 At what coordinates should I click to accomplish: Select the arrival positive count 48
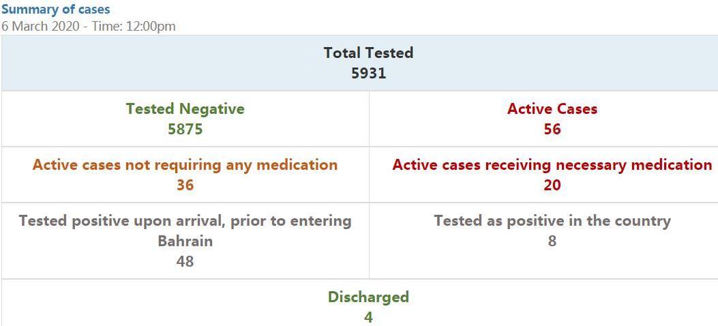(185, 261)
